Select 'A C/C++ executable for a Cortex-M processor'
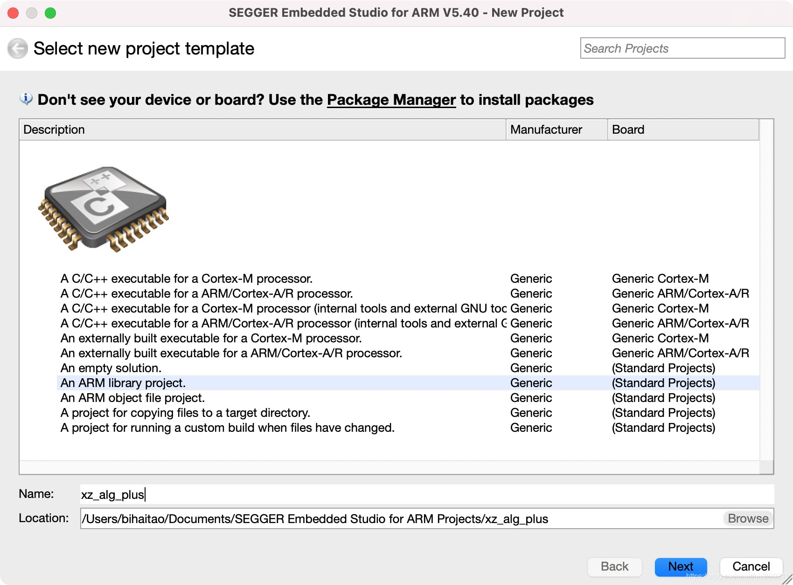Image resolution: width=793 pixels, height=585 pixels. click(187, 279)
